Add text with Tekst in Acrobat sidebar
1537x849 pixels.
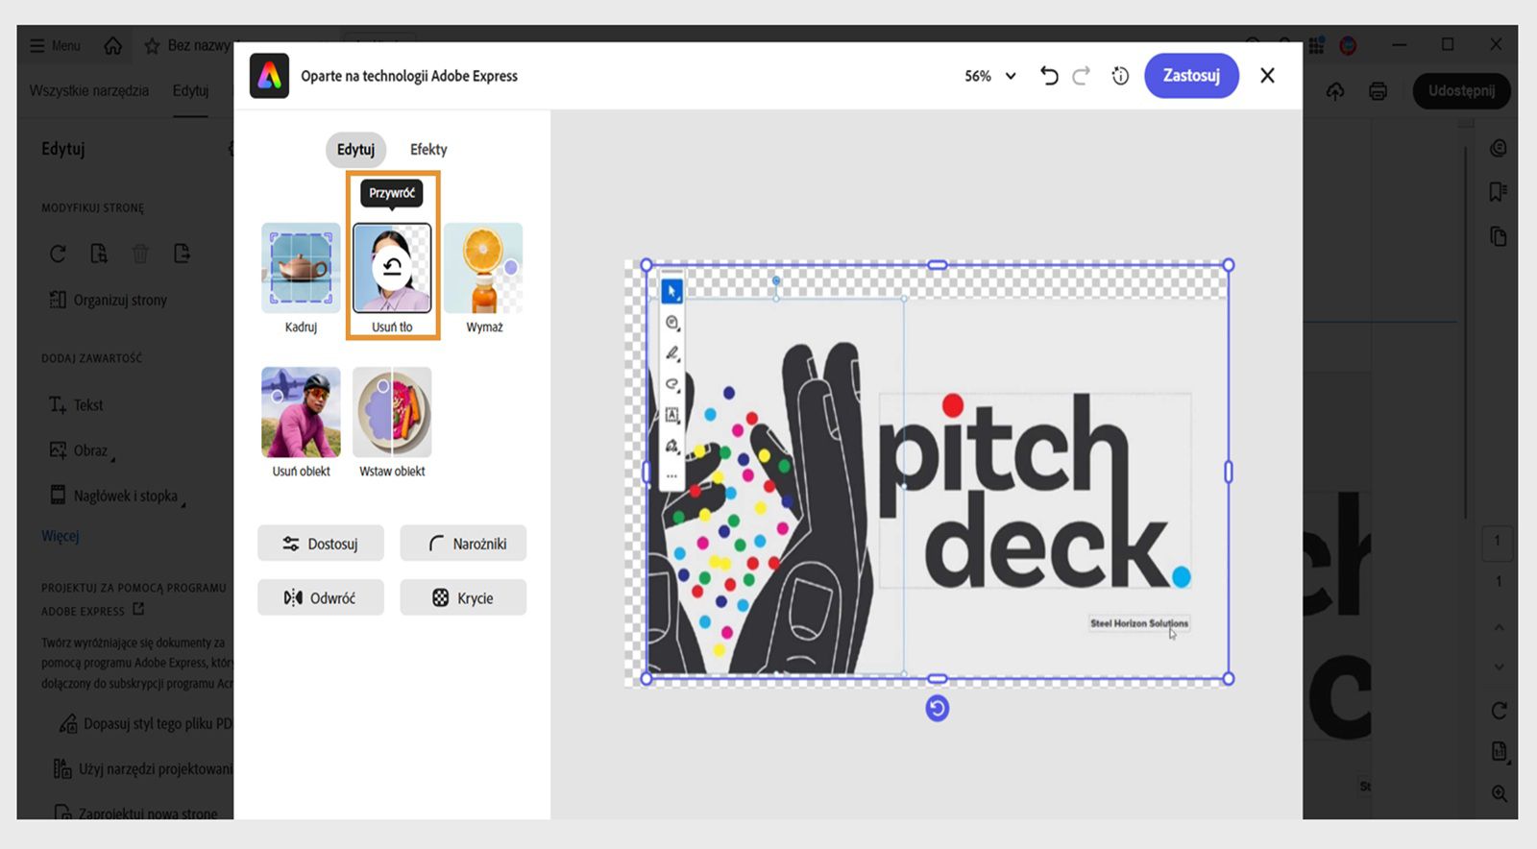[76, 405]
